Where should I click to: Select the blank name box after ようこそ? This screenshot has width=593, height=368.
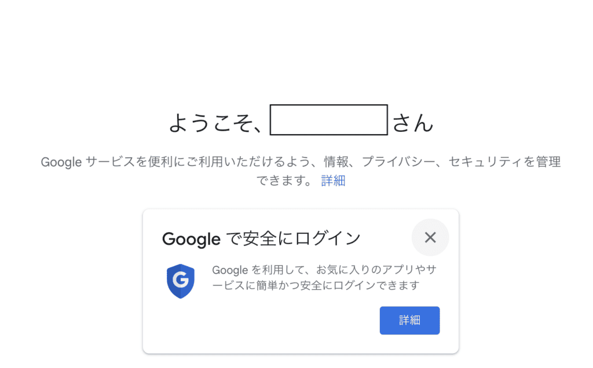329,120
